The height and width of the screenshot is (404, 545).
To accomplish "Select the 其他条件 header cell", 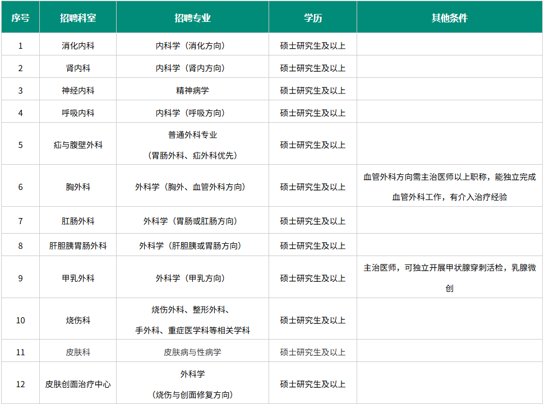I will 450,17.
